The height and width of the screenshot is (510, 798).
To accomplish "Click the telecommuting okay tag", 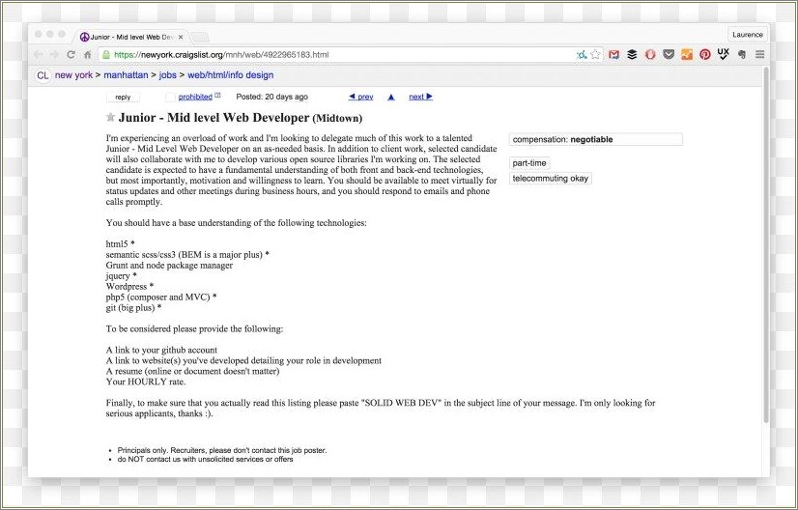I will [550, 178].
